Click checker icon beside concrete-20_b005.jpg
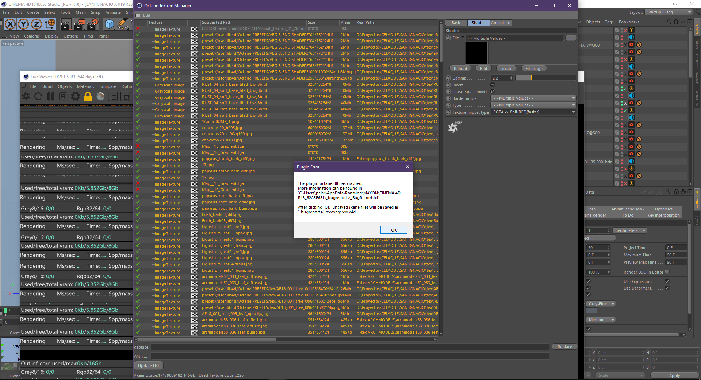Screen dimensions: 701x380 pyautogui.click(x=195, y=128)
